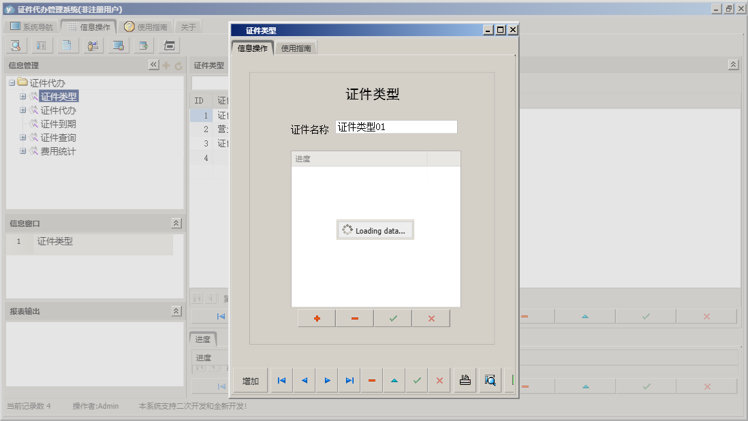Select 证件到期 in the tree
The width and height of the screenshot is (748, 421).
coord(58,124)
